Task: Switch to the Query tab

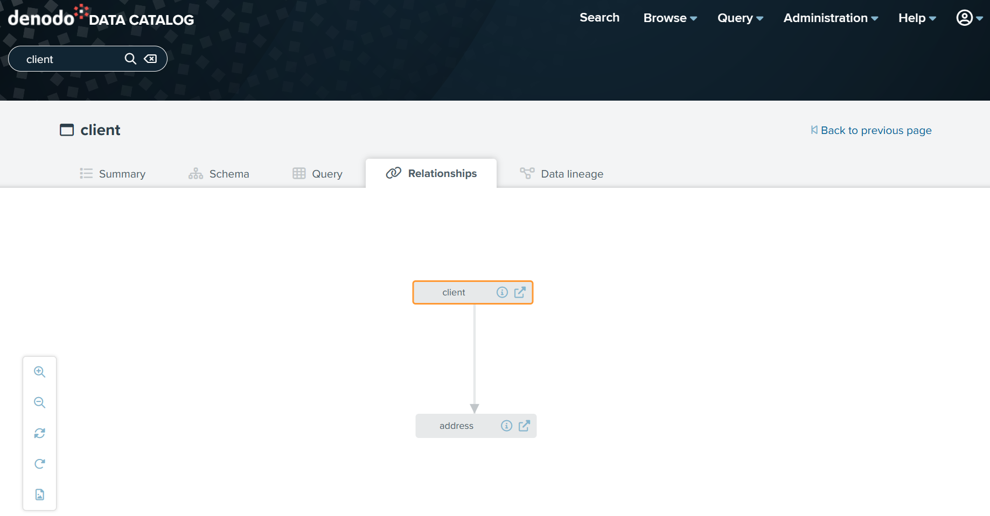Action: [x=317, y=174]
